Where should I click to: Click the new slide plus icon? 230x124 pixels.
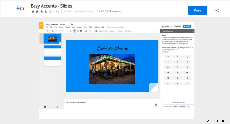point(47,31)
